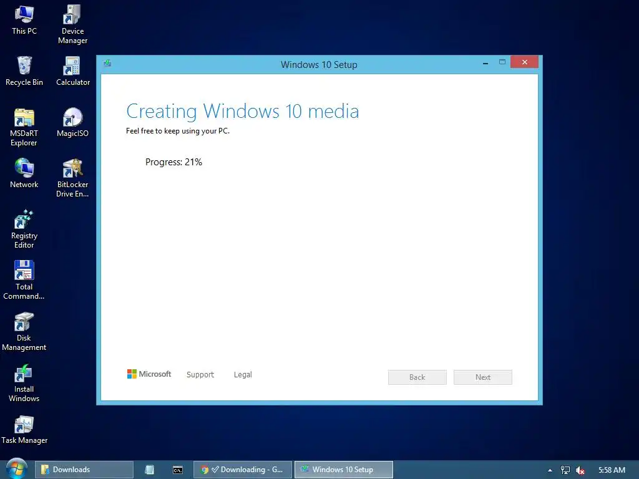Click the notepad icon in taskbar
The height and width of the screenshot is (479, 639).
[150, 470]
